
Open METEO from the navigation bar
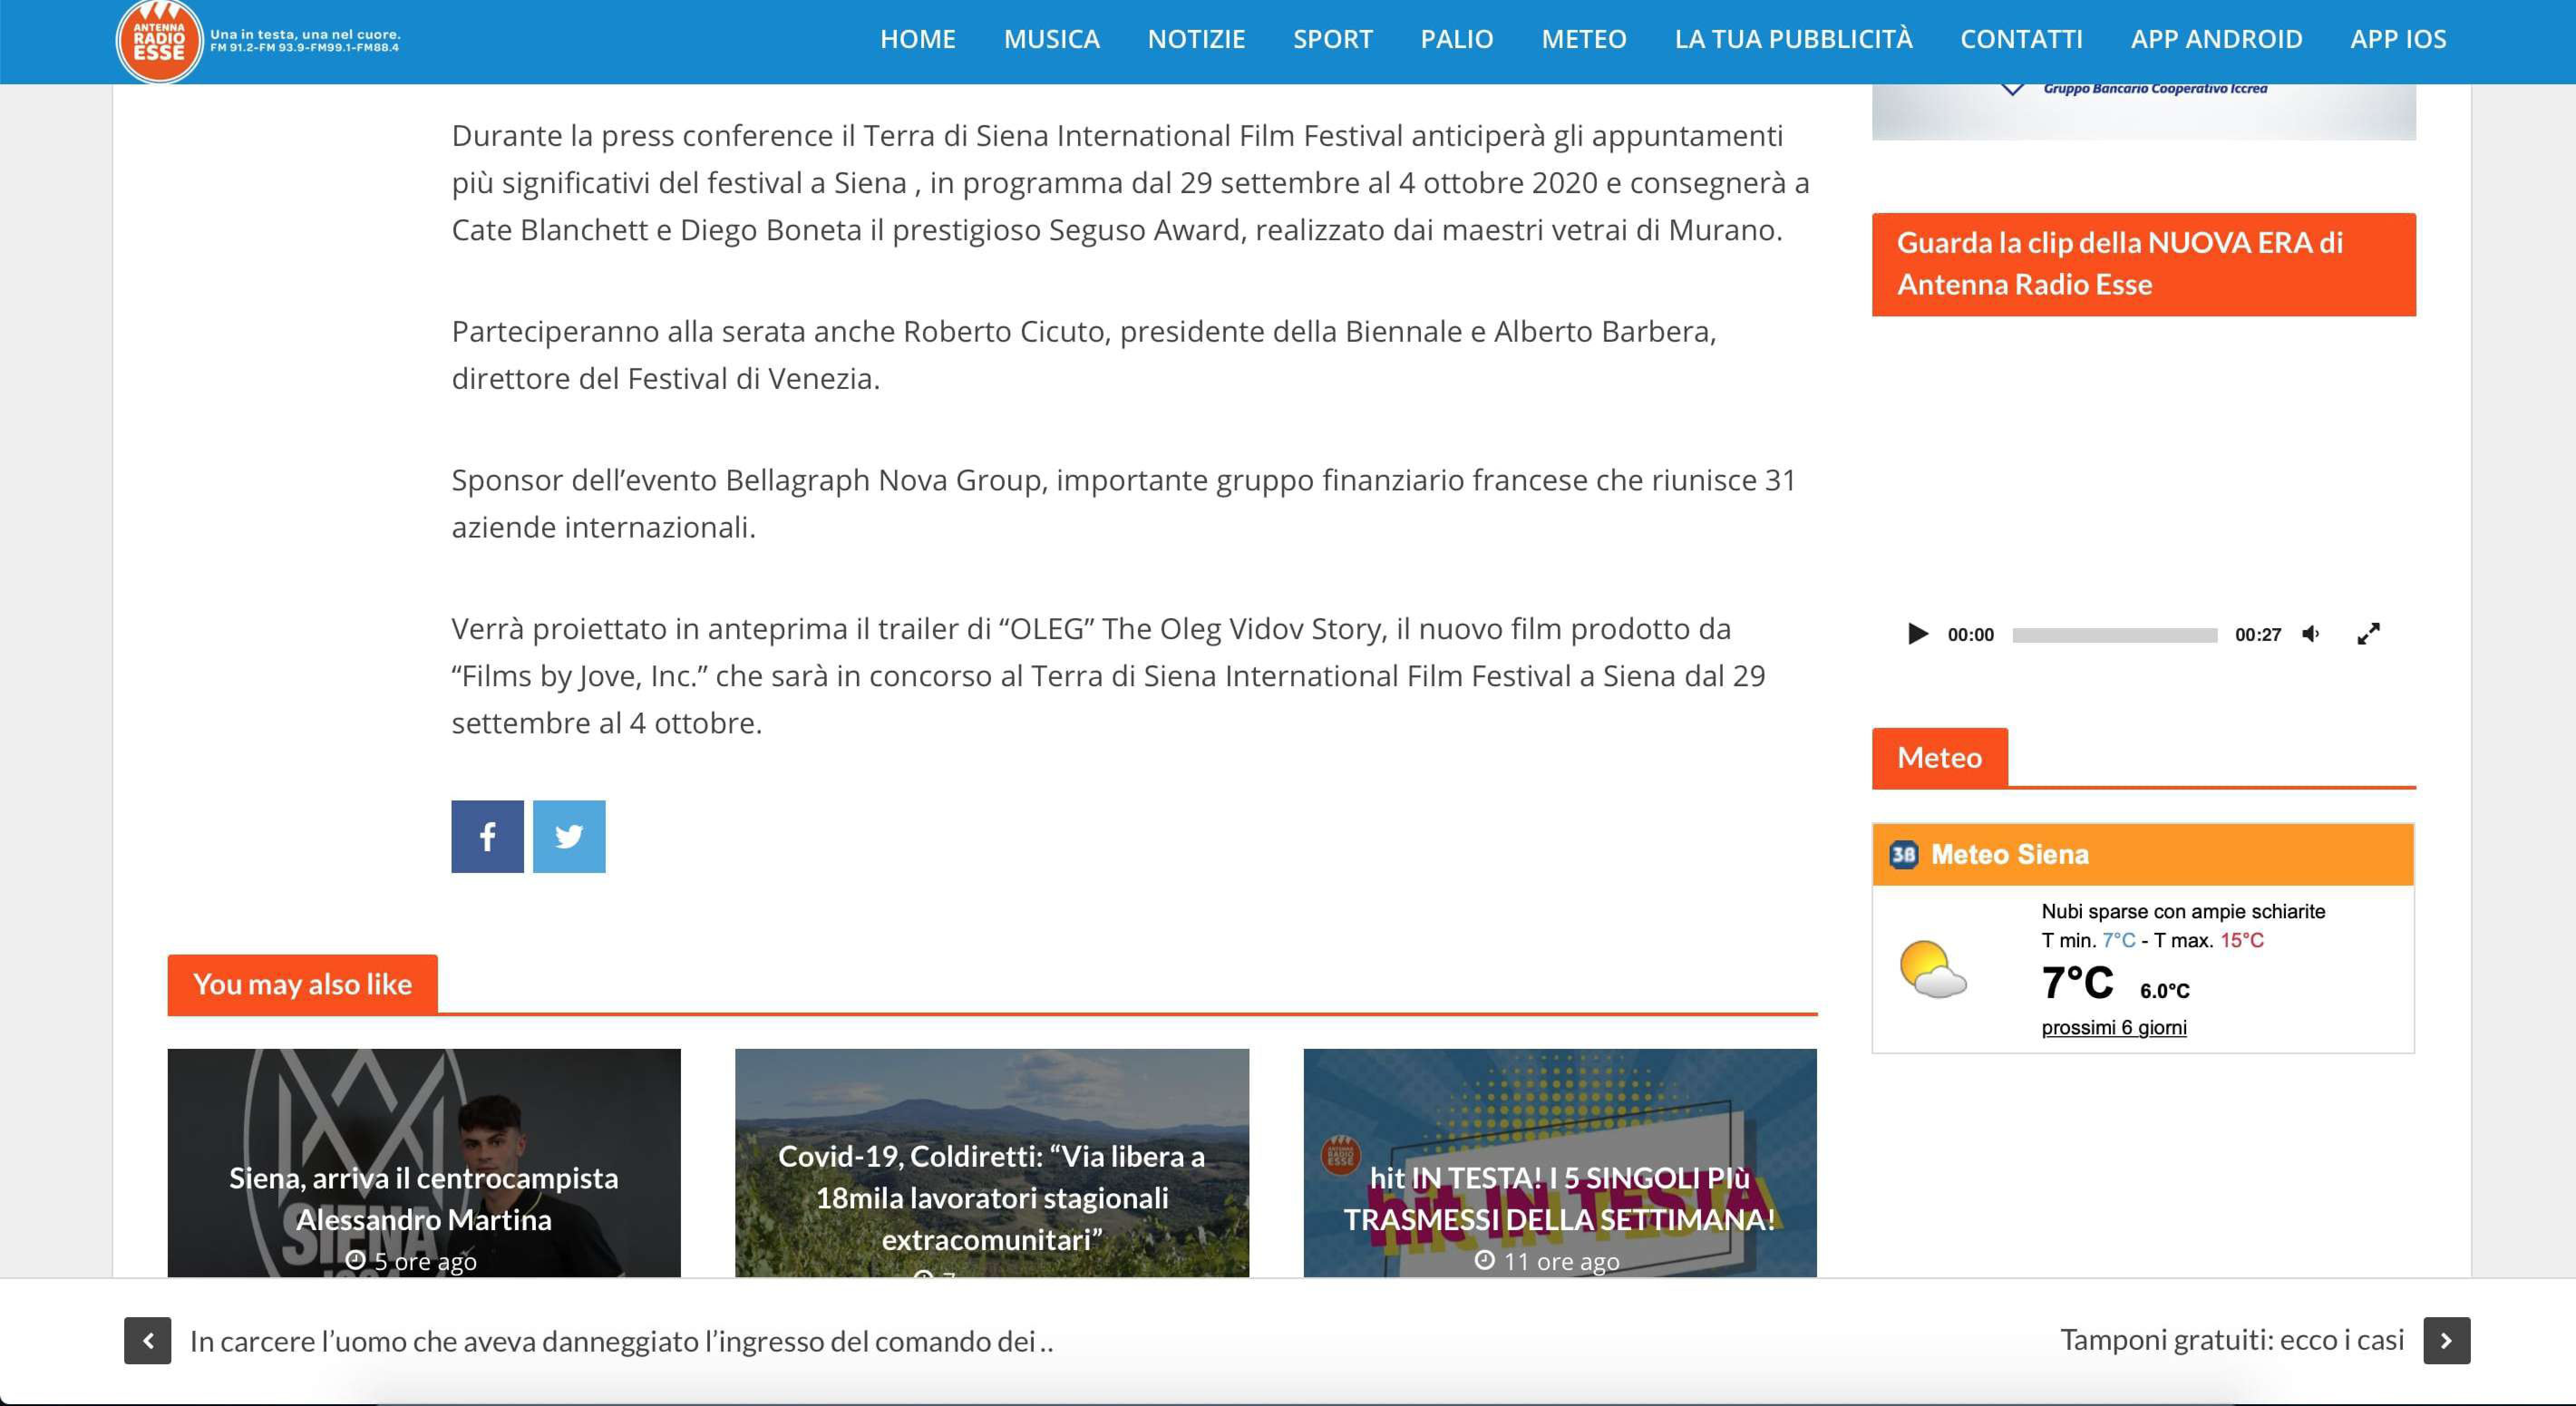[x=1583, y=39]
